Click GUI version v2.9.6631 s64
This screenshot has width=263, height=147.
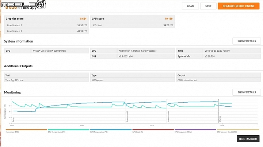point(126,56)
